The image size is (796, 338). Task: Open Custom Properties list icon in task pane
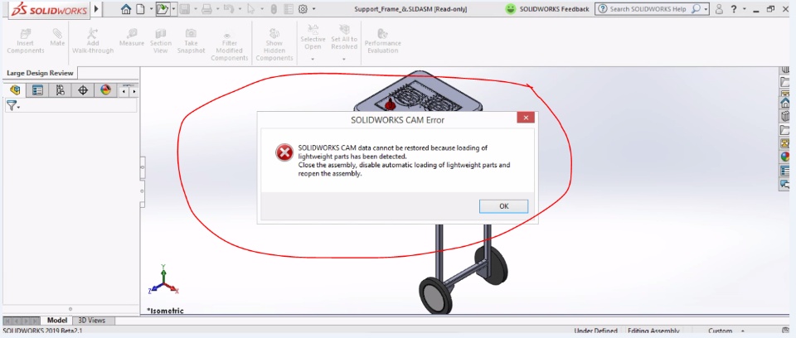pos(785,171)
